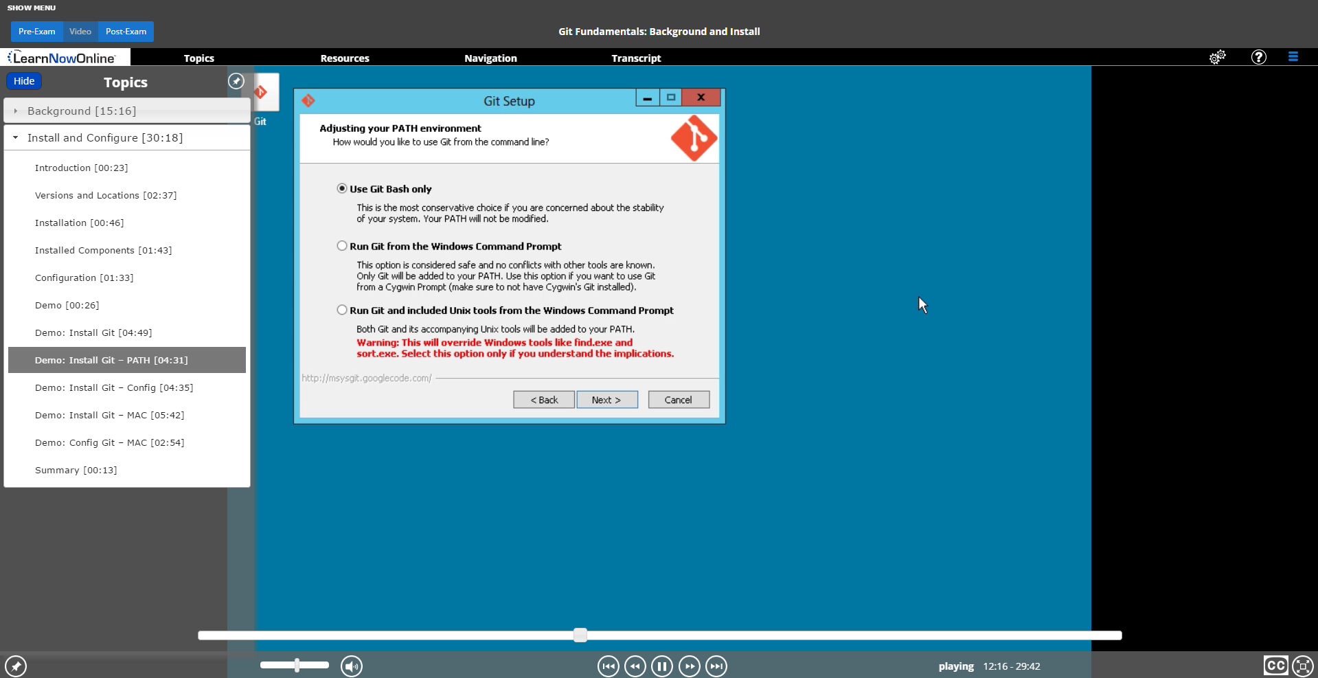1318x678 pixels.
Task: Switch to the Post-Exam tab
Action: (x=126, y=32)
